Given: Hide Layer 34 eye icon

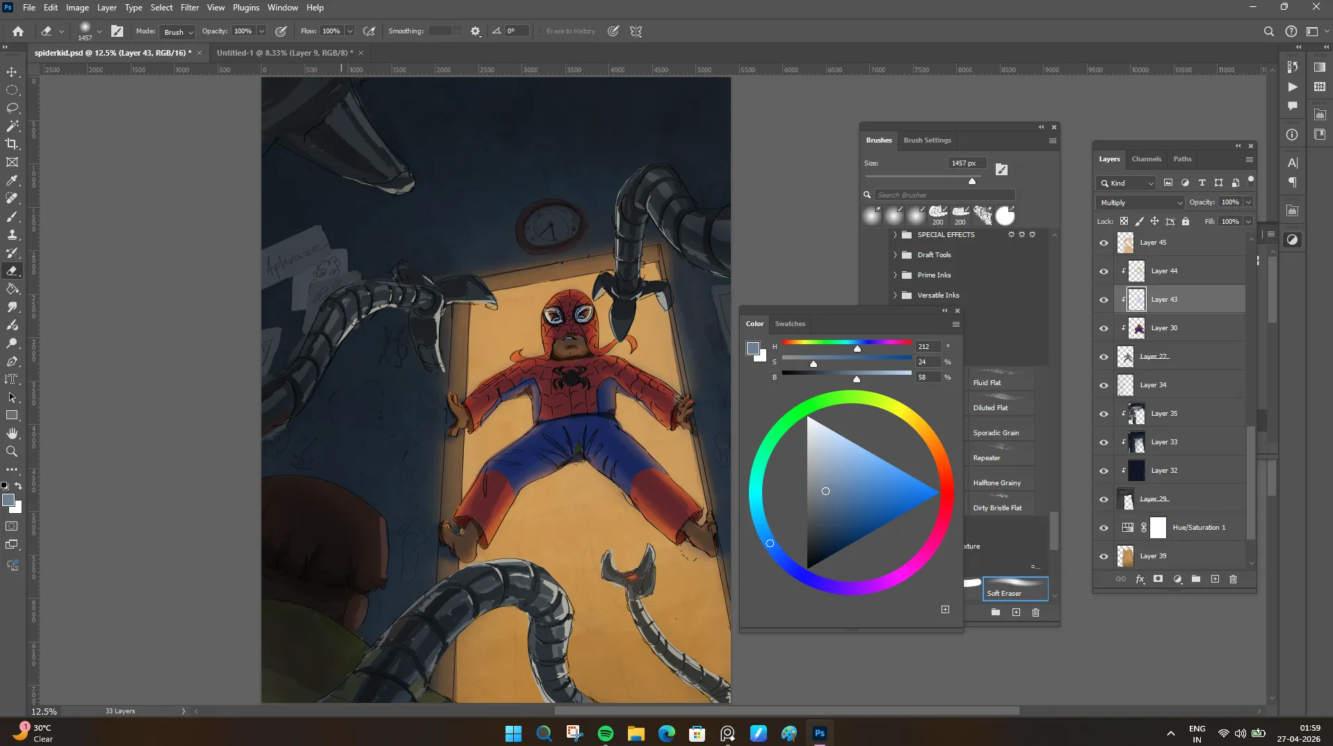Looking at the screenshot, I should (x=1104, y=385).
